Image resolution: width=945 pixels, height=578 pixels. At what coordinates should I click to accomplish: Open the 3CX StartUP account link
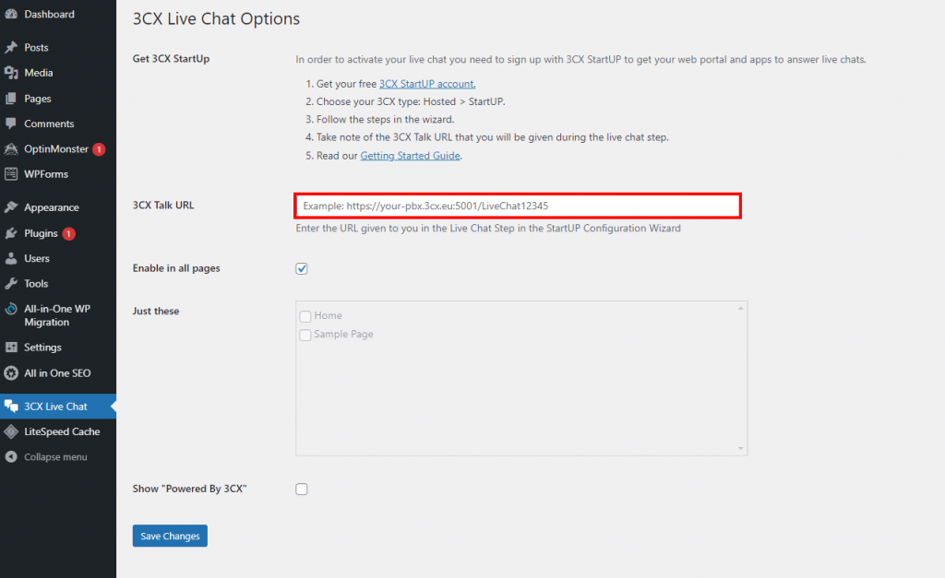[427, 84]
